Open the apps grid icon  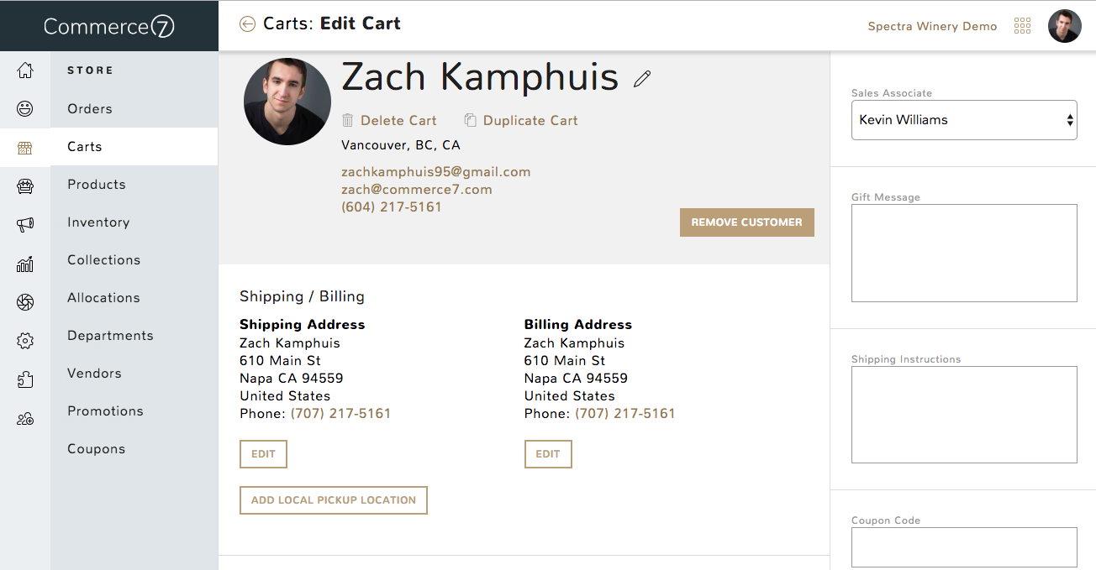point(1022,26)
